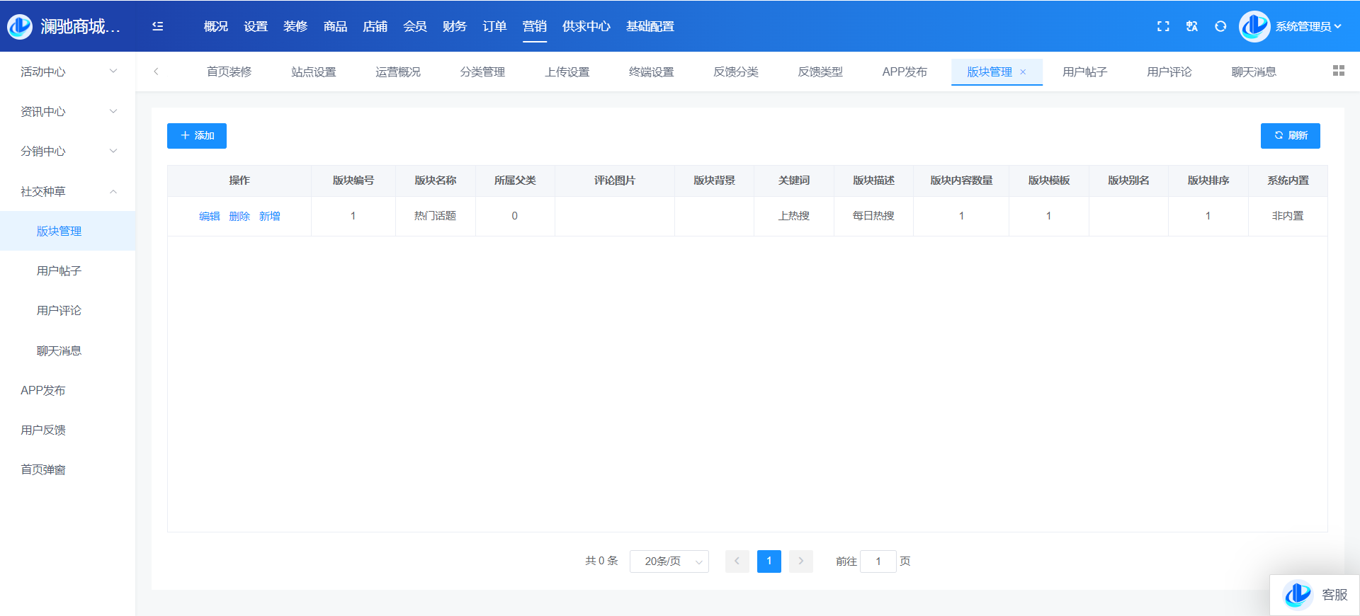
Task: Click the 刷新 button above table
Action: pos(1290,136)
